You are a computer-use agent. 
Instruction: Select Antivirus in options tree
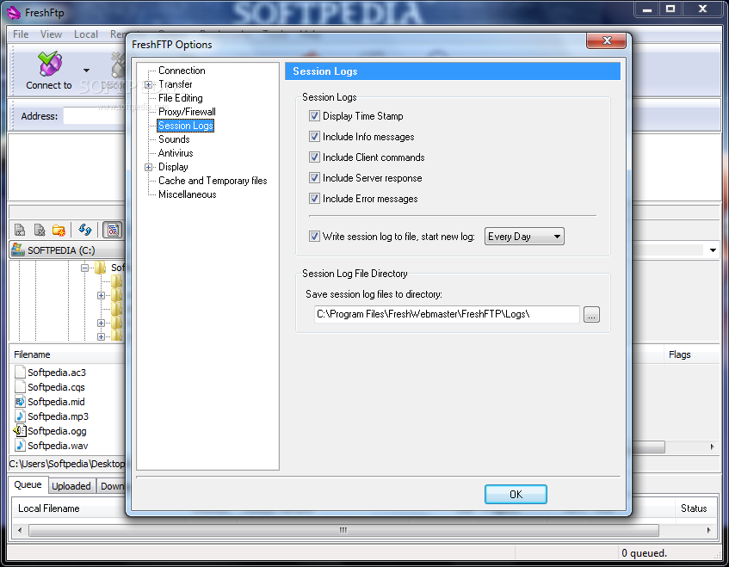point(176,153)
